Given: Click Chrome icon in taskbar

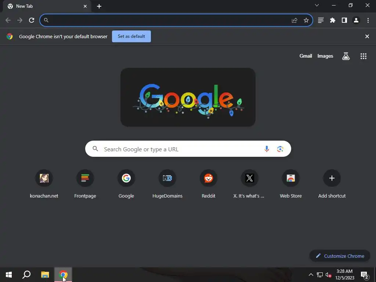Looking at the screenshot, I should click(63, 275).
